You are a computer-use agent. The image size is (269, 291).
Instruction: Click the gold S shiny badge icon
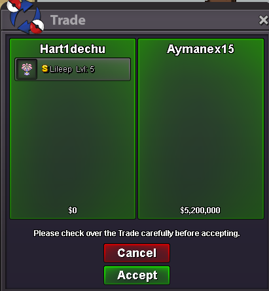tap(45, 69)
